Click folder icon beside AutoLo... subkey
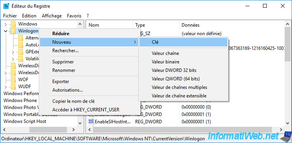 [21, 45]
